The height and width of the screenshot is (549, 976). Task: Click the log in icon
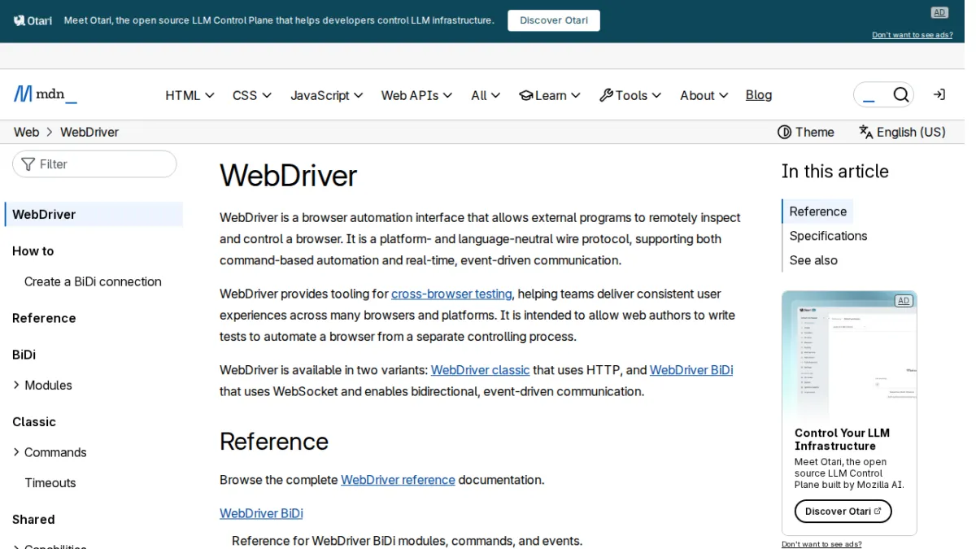click(x=939, y=95)
